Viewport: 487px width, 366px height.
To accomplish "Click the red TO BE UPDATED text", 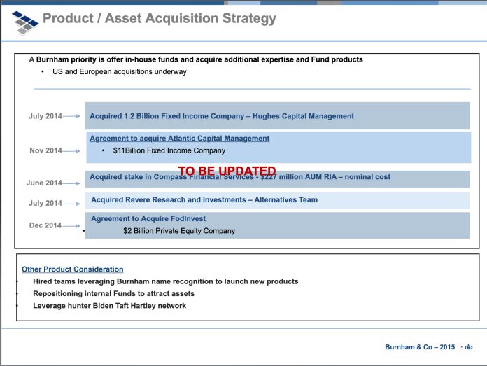I will click(227, 171).
